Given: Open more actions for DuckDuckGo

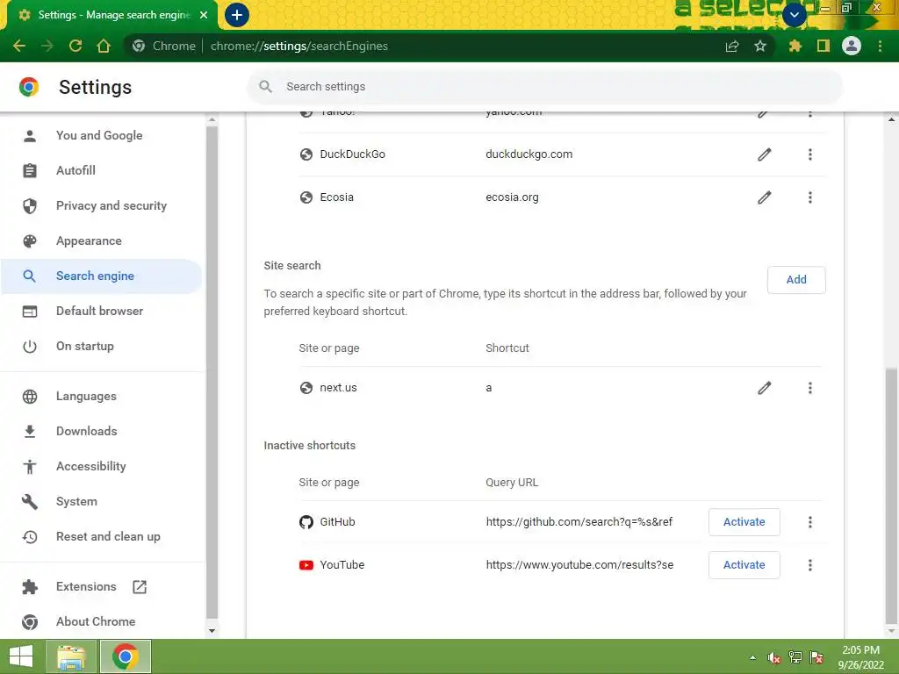Looking at the screenshot, I should pos(809,154).
